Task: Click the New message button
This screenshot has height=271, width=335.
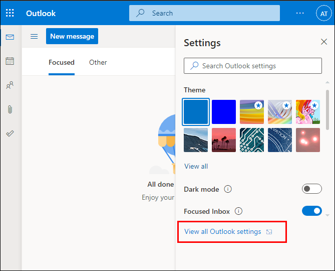Action: coord(72,36)
